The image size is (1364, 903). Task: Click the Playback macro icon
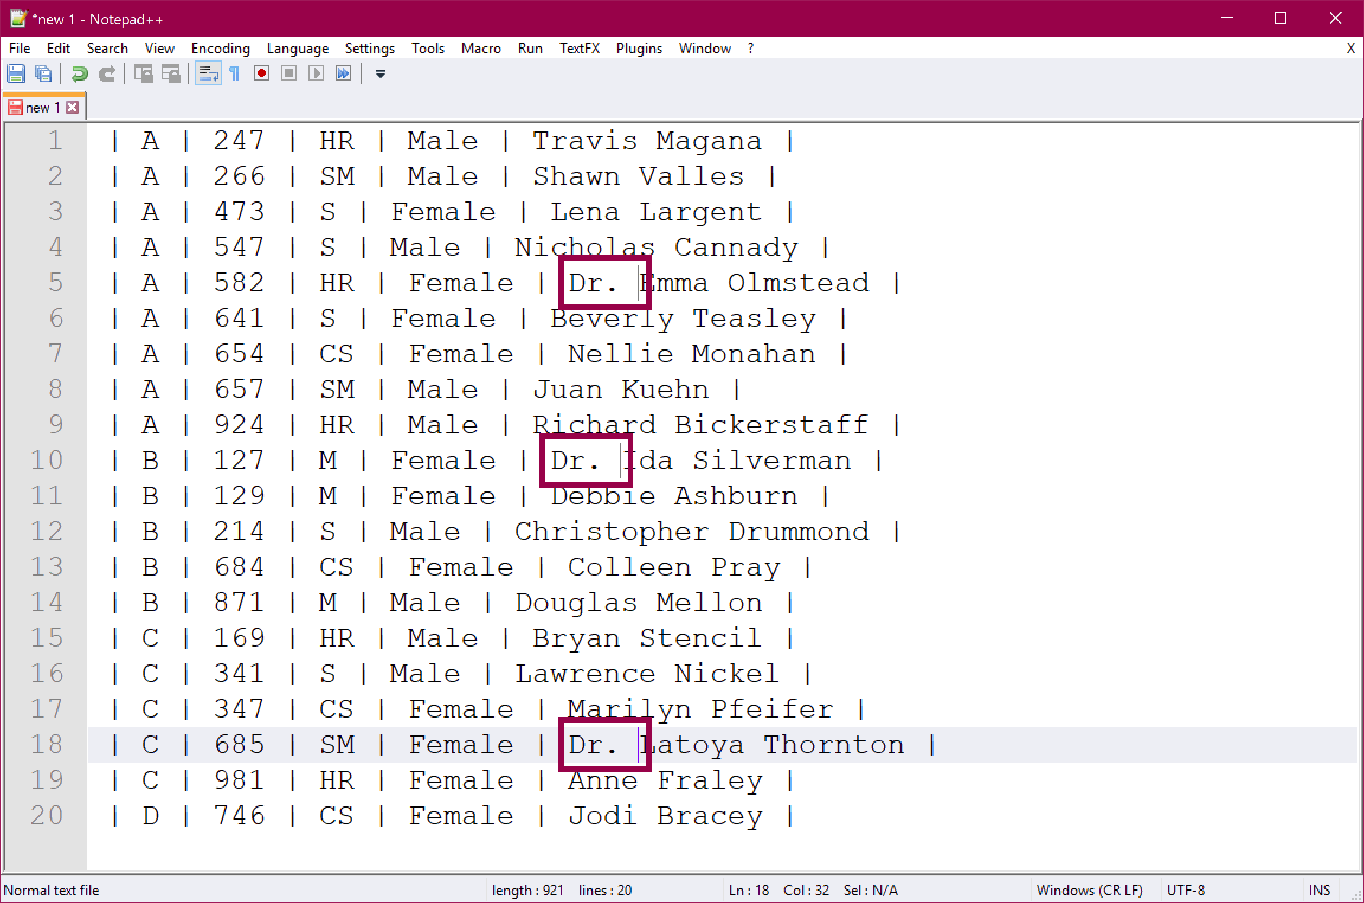coord(316,73)
